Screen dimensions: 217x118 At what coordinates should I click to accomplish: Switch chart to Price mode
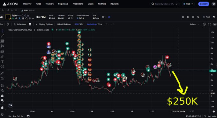[x=100, y=24]
